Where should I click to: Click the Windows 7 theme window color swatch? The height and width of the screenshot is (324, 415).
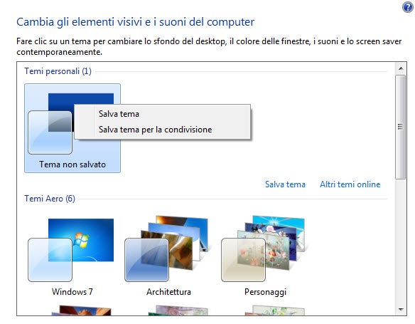pos(50,260)
